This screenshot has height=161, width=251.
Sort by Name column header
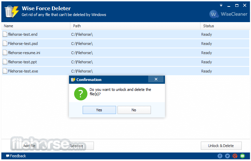(x=36, y=26)
